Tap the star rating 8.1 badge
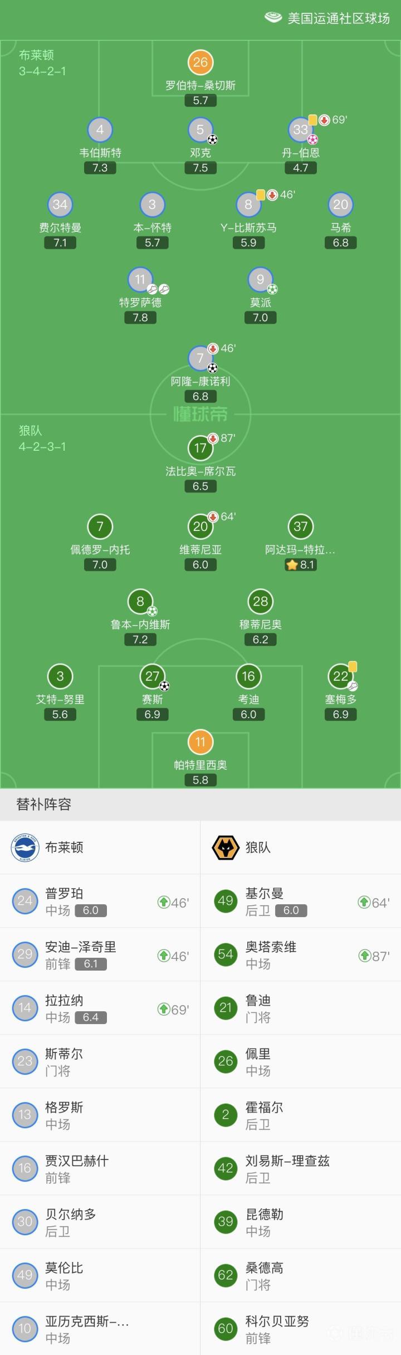Screen dimensions: 401x1355 [301, 564]
